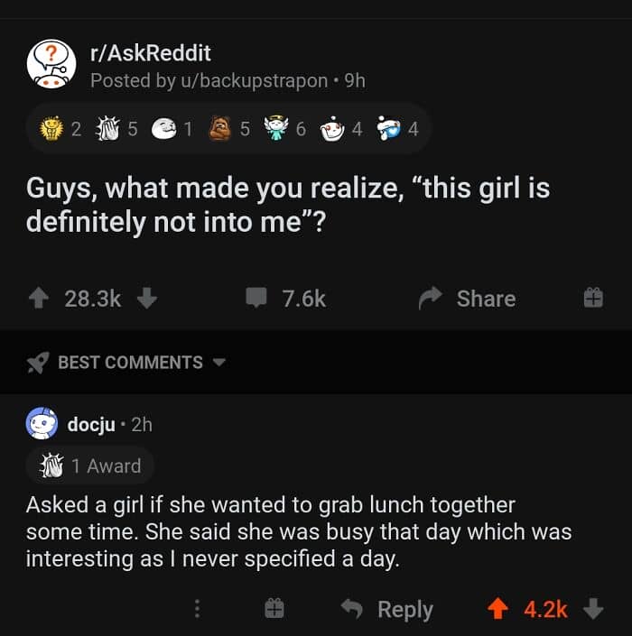Click the first gold award icon on the post
The image size is (632, 636).
click(x=53, y=129)
